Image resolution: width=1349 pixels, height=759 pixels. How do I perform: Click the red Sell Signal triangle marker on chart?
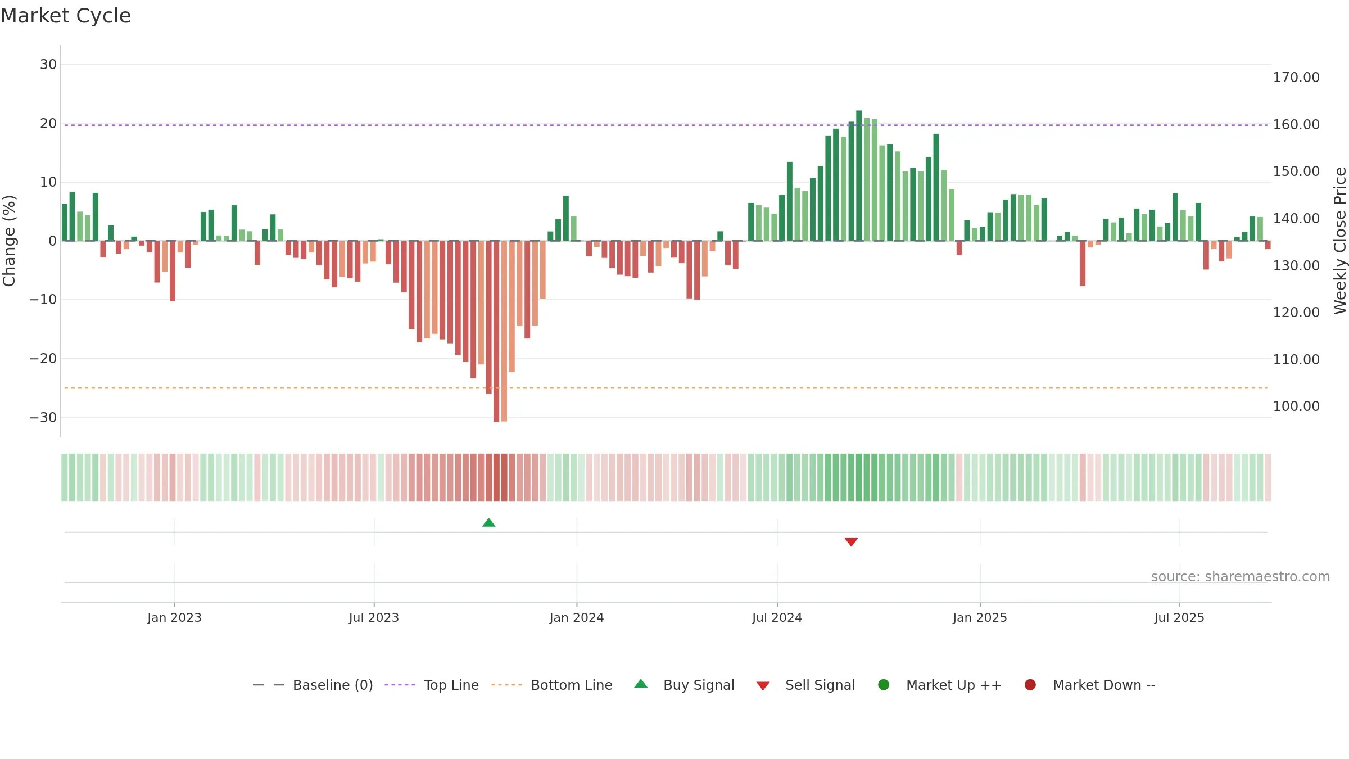(851, 542)
